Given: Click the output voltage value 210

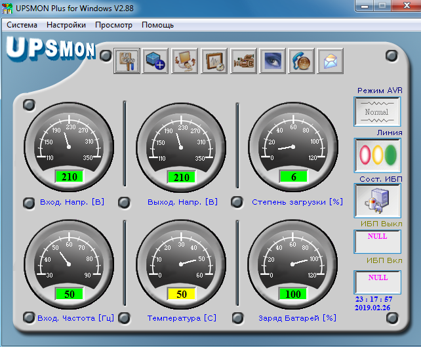Looking at the screenshot, I should 182,177.
